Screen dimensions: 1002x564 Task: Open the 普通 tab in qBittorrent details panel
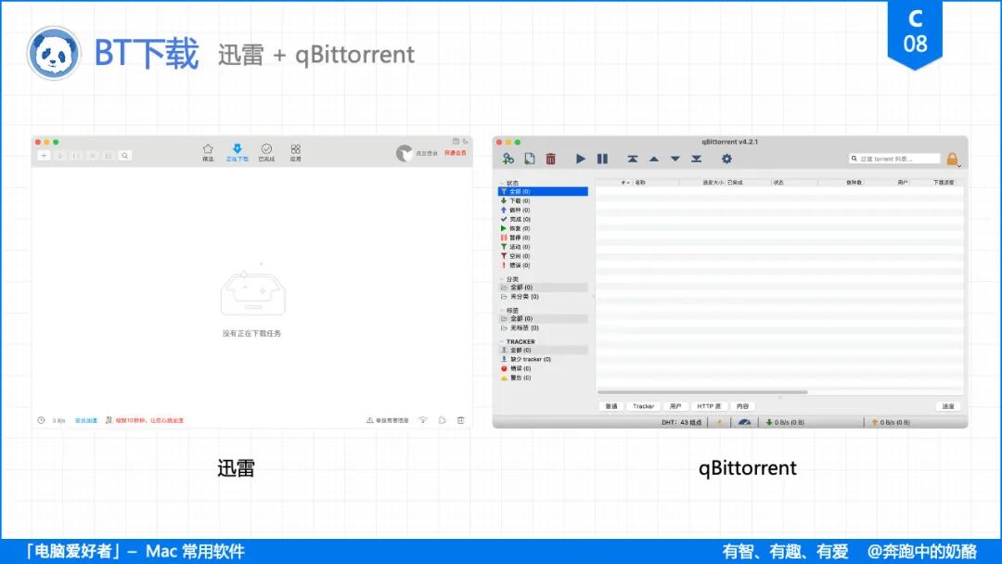coord(611,406)
